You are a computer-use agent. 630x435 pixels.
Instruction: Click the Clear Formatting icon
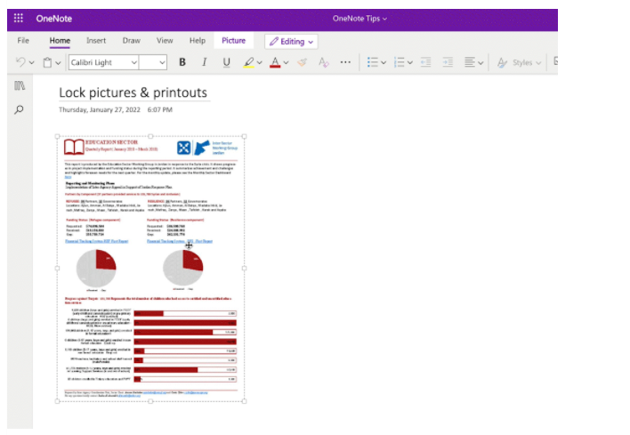point(323,62)
